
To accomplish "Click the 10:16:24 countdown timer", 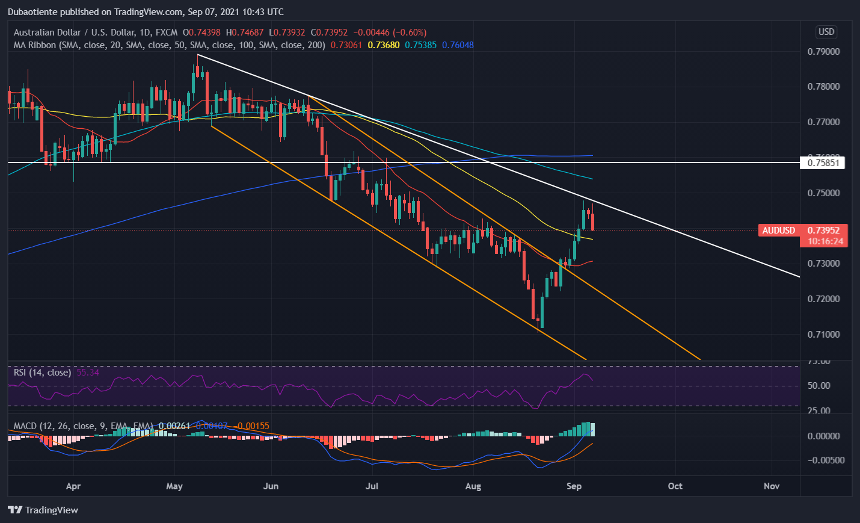I will (x=825, y=241).
